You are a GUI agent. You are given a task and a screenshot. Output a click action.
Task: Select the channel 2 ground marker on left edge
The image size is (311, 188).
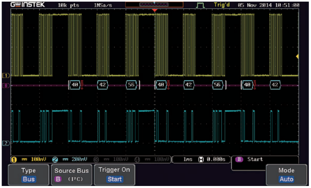pyautogui.click(x=6, y=143)
